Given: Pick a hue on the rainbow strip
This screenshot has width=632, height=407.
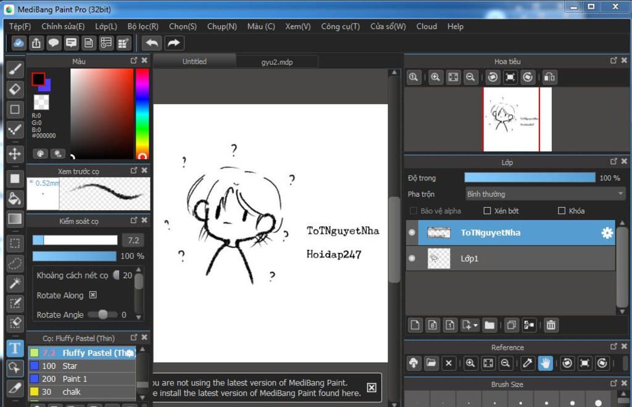Looking at the screenshot, I should click(x=142, y=113).
